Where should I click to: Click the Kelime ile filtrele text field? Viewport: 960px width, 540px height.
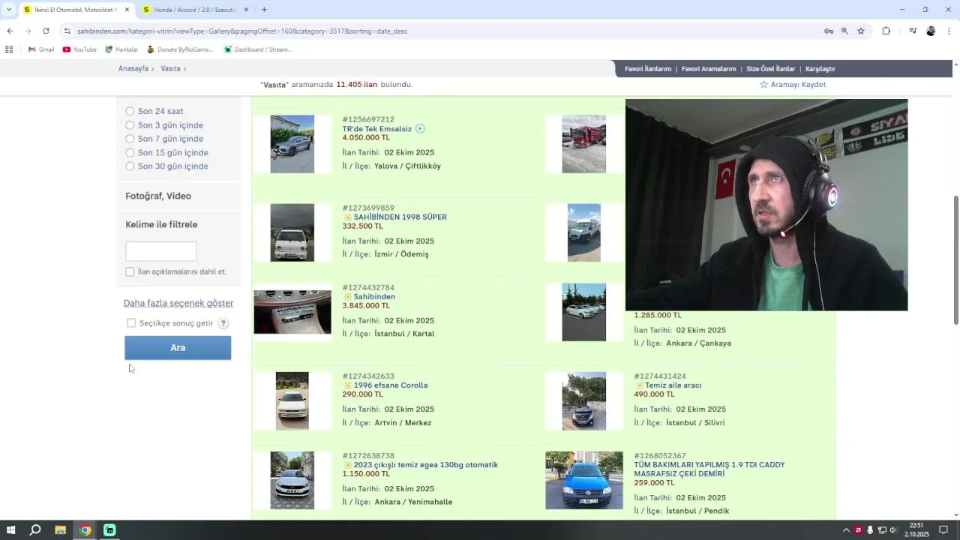pyautogui.click(x=161, y=251)
